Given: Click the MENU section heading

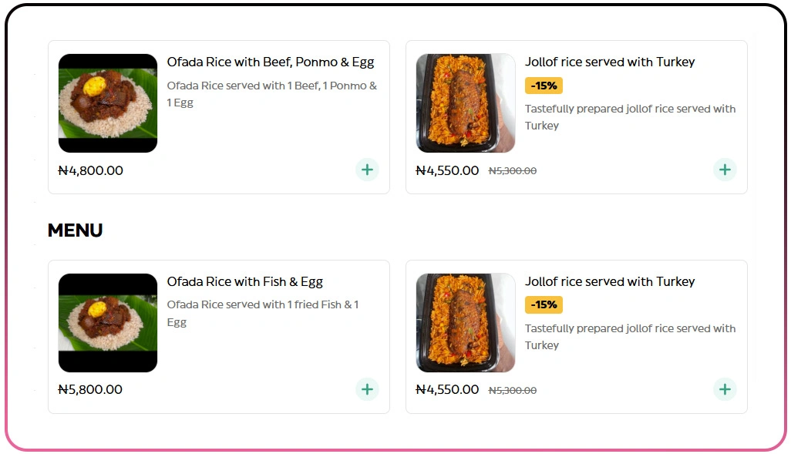Looking at the screenshot, I should 76,230.
